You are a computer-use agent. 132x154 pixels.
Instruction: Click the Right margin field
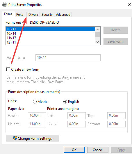click(x=76, y=124)
